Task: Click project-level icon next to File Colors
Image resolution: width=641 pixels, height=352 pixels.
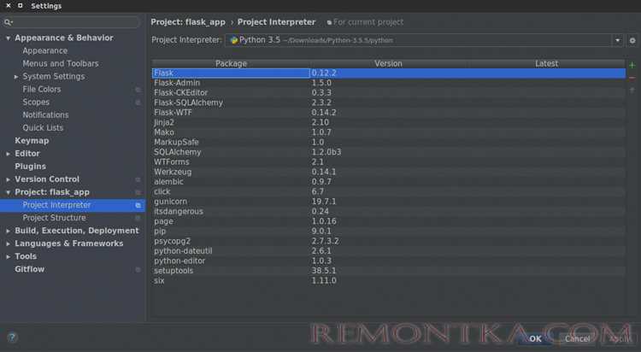Action: [x=138, y=90]
